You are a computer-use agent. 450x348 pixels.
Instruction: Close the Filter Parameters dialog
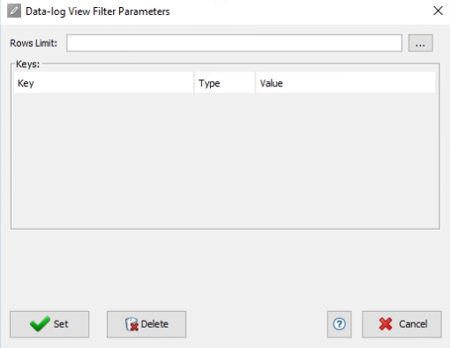pyautogui.click(x=438, y=11)
